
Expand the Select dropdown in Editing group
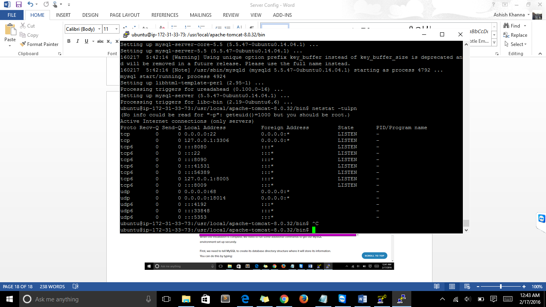[x=516, y=44]
